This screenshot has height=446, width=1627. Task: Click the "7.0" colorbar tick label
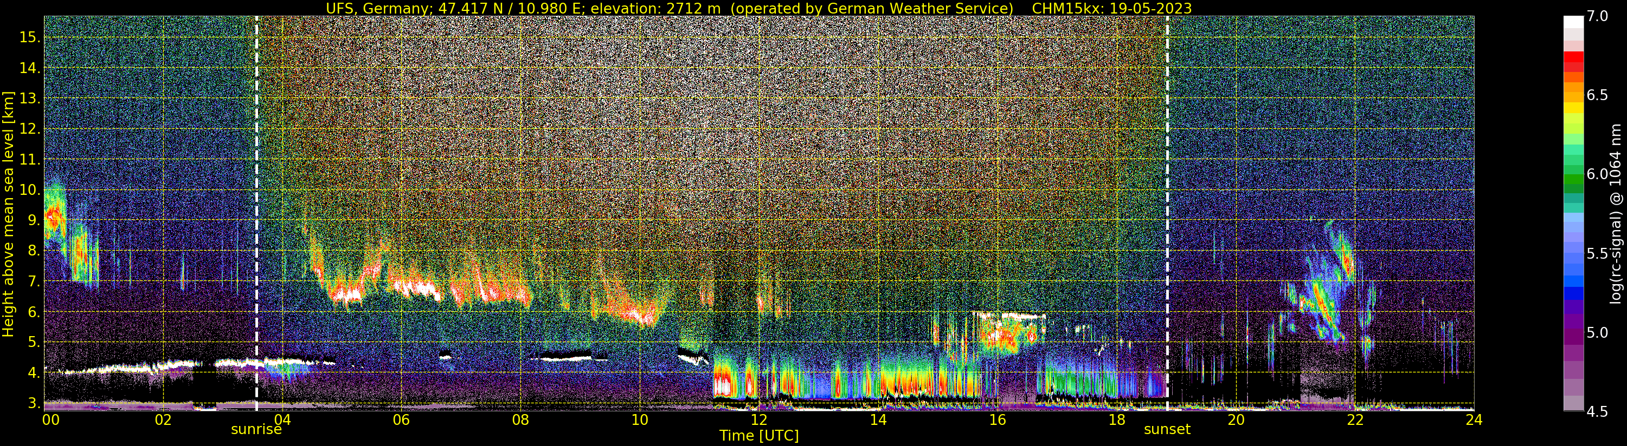[1597, 16]
